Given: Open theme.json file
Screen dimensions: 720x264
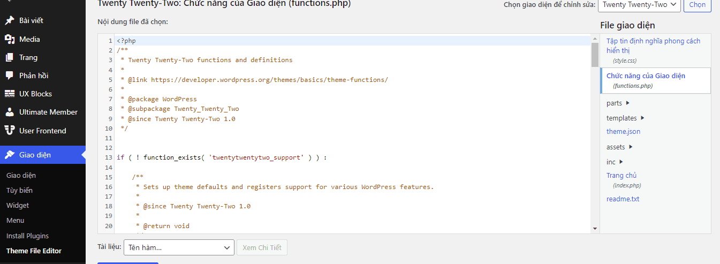Looking at the screenshot, I should [x=623, y=132].
